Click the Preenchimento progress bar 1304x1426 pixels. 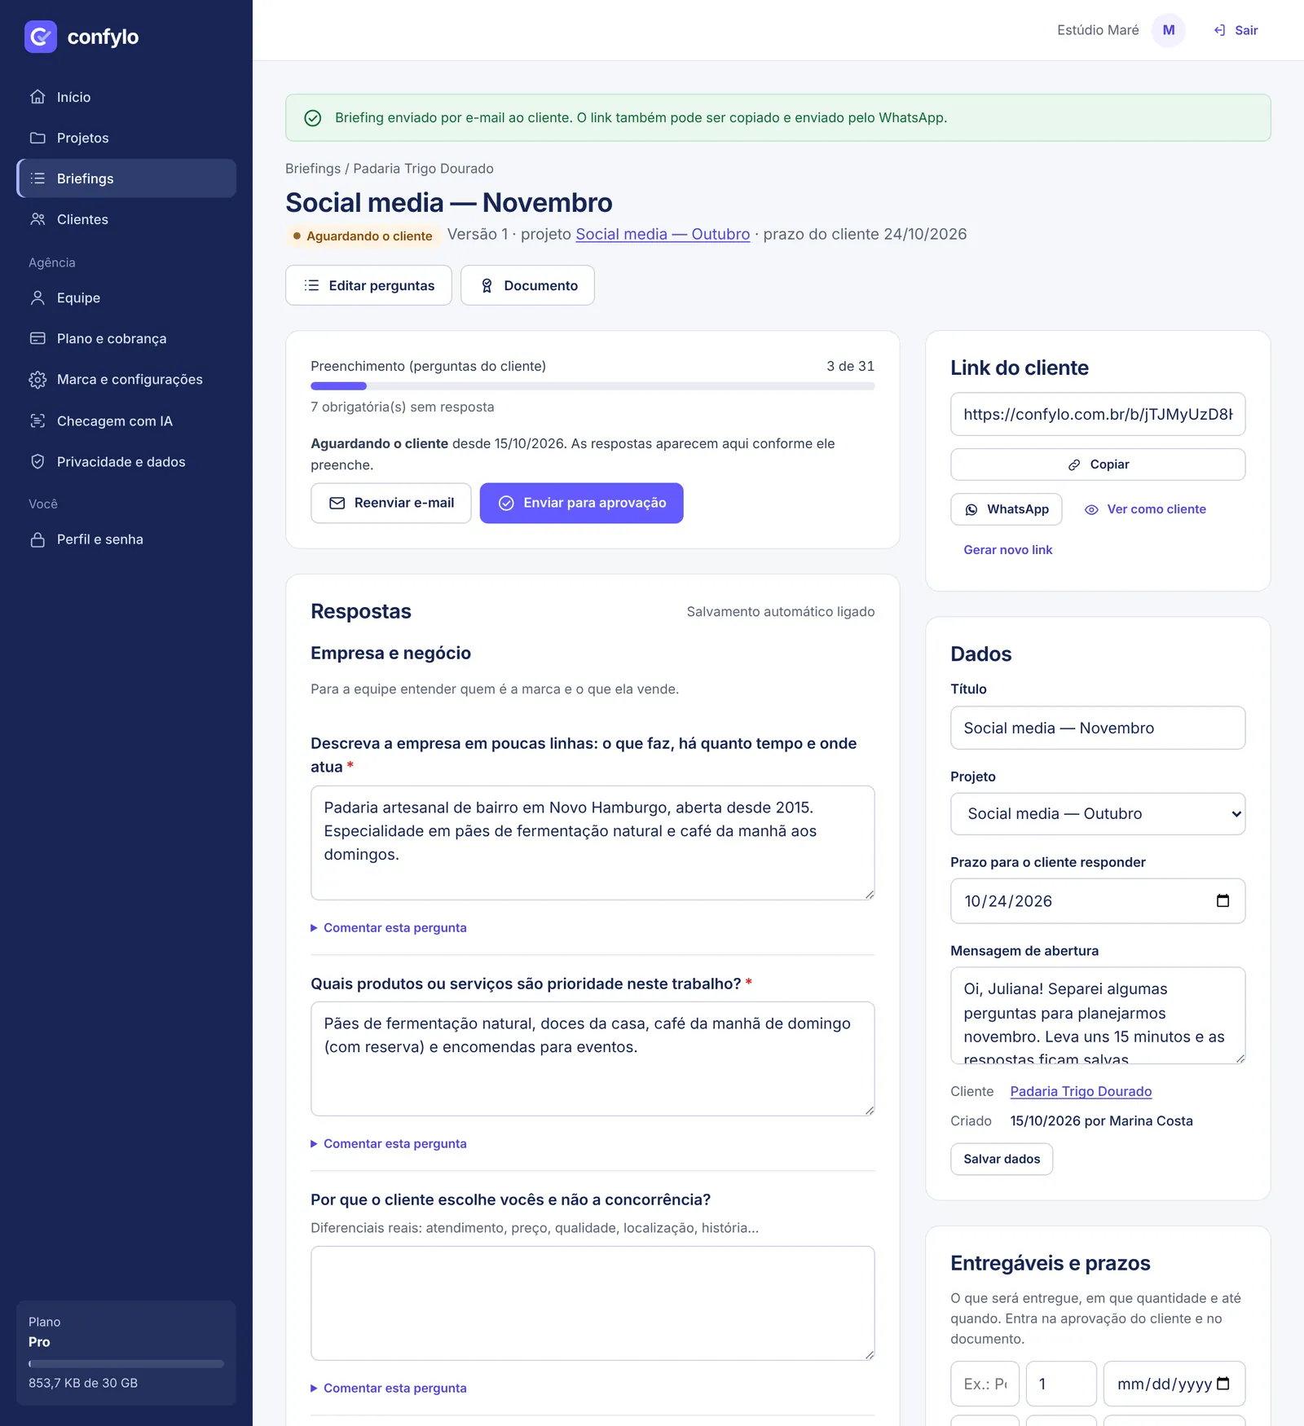point(593,386)
